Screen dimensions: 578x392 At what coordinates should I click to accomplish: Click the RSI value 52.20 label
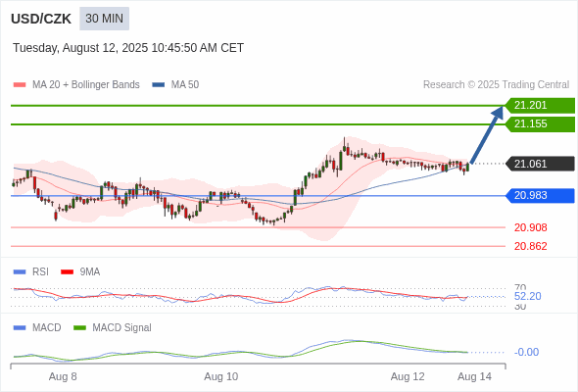527,296
